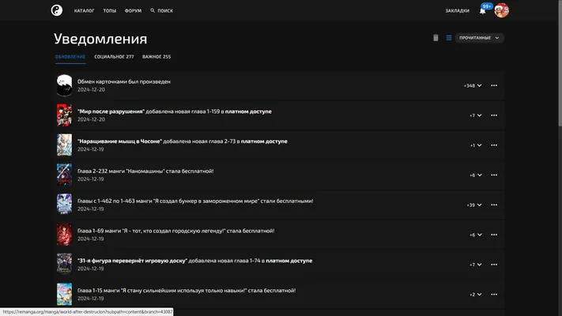Open Глава 1-69 городскую легенду notification text
This screenshot has width=562, height=316.
[176, 231]
